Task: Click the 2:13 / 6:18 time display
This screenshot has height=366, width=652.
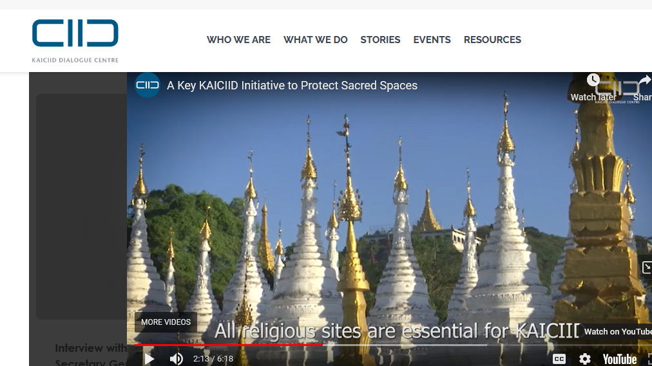Action: [213, 359]
